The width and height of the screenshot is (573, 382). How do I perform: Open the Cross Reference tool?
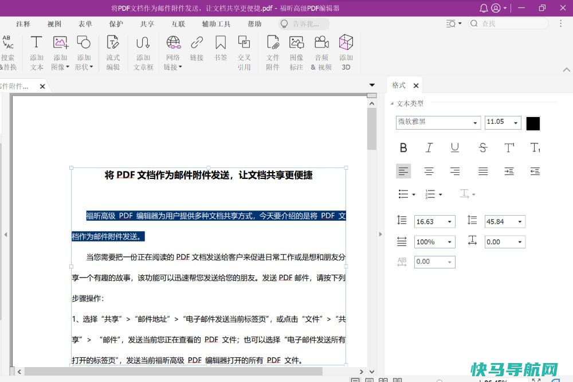[244, 52]
